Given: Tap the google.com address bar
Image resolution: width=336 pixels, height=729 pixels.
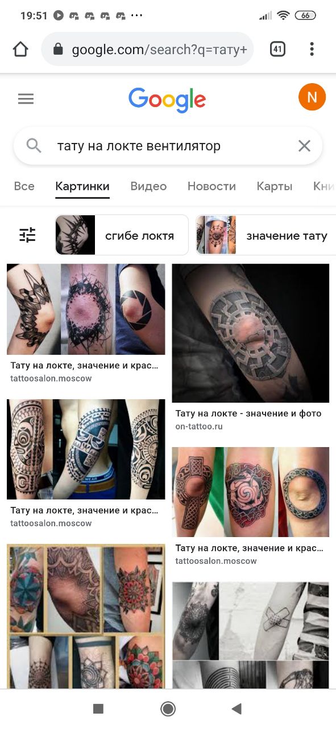Looking at the screenshot, I should coord(147,50).
